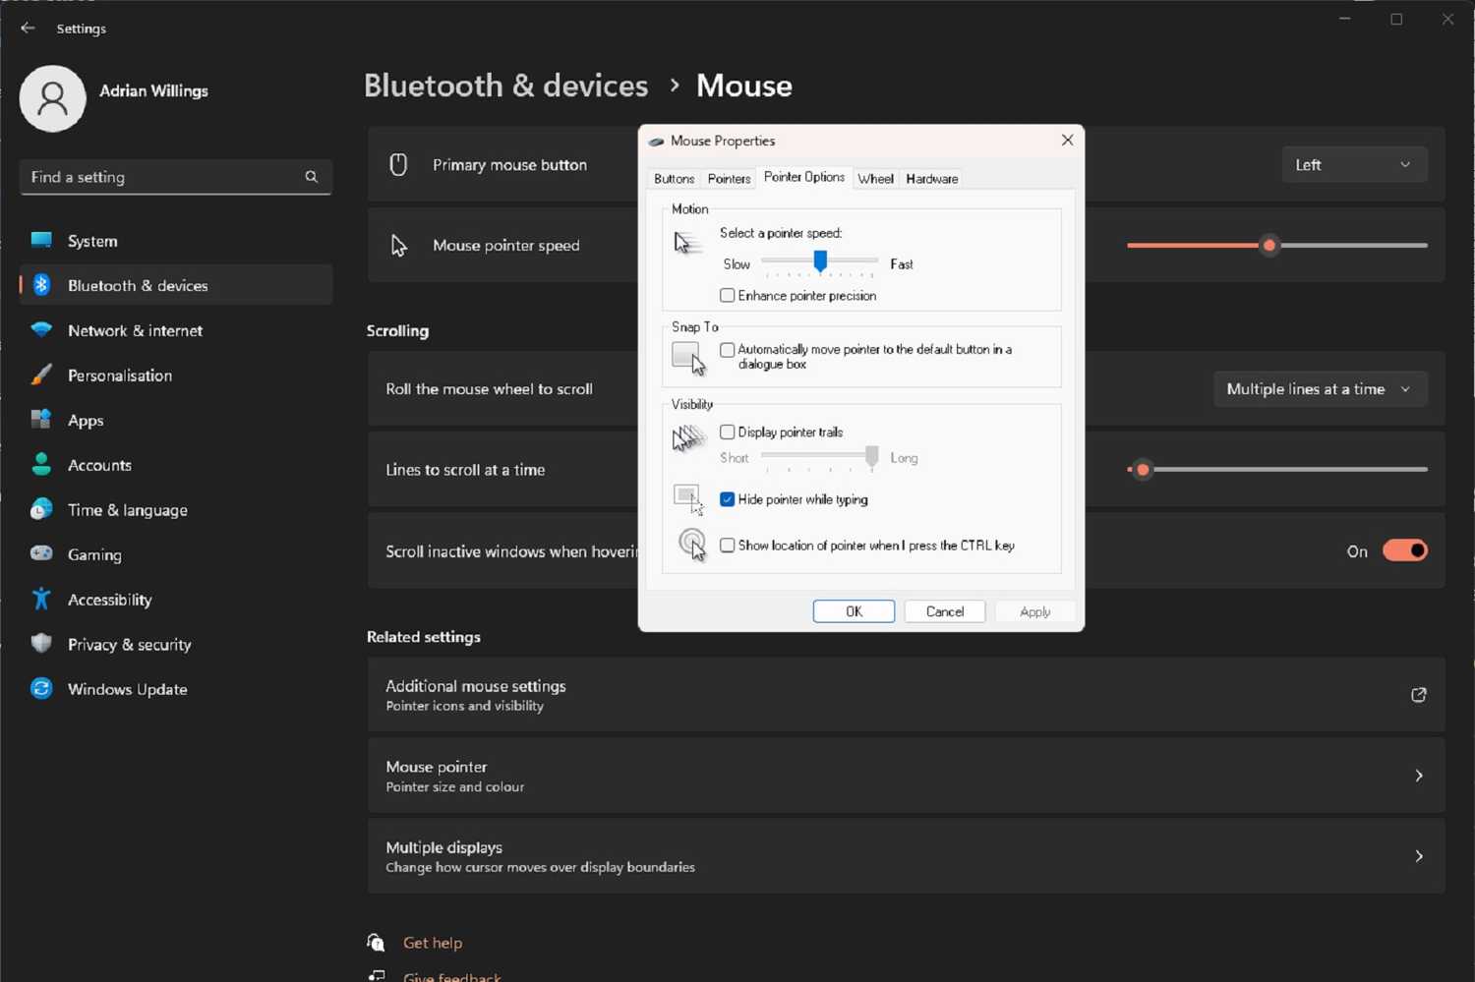The image size is (1475, 982).
Task: Uncheck Hide pointer while typing
Action: point(727,499)
